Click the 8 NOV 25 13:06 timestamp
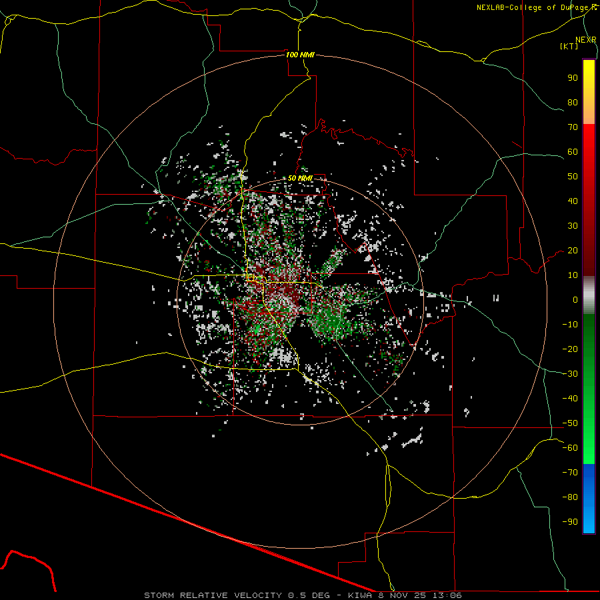Screen dimensions: 600x600 click(x=420, y=595)
